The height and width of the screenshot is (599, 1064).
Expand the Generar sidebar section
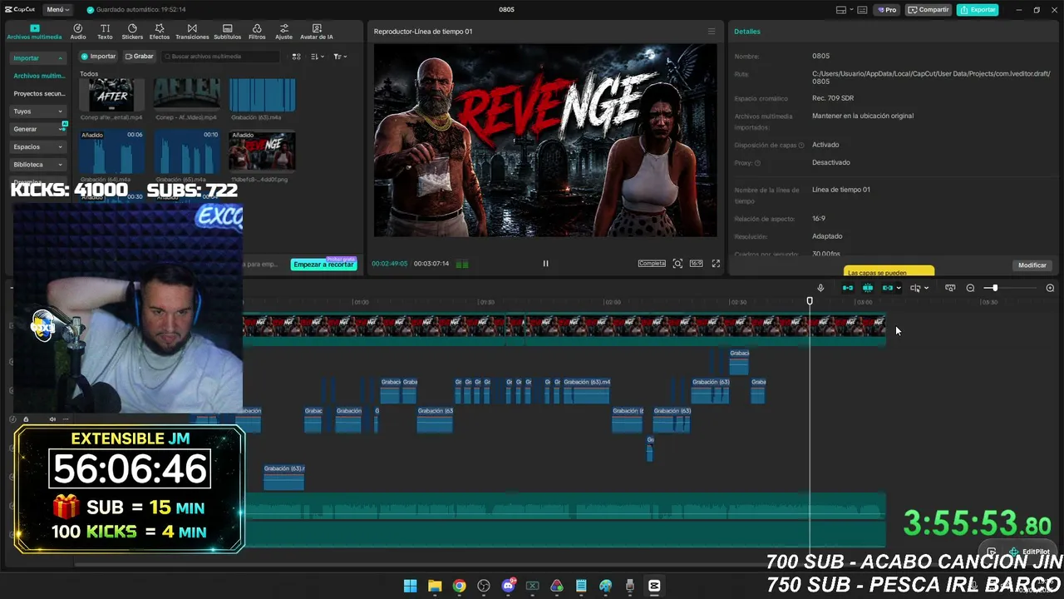click(x=38, y=129)
